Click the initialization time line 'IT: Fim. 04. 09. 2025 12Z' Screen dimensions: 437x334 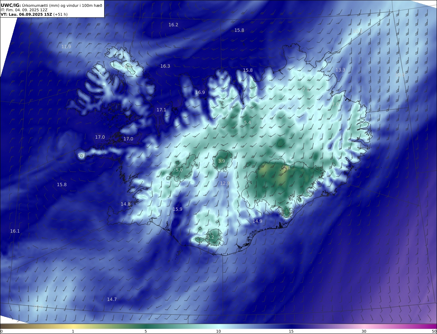tap(24, 10)
